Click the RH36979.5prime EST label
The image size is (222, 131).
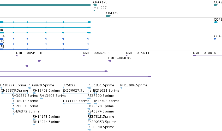click(x=26, y=111)
